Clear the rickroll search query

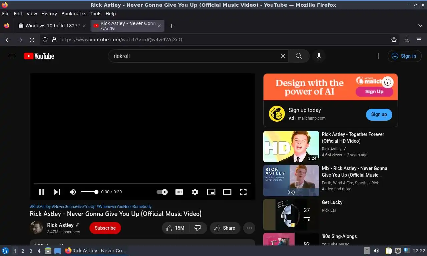pyautogui.click(x=283, y=56)
